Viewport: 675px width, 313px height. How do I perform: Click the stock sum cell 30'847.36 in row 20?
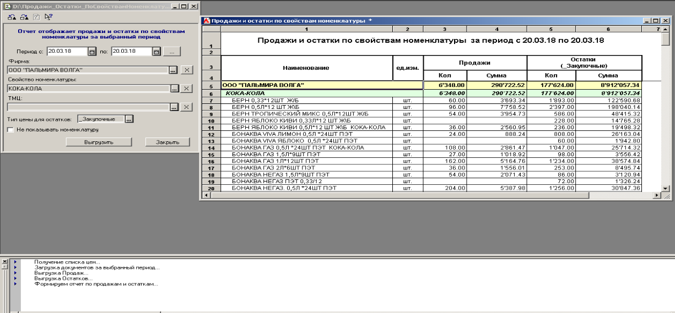point(608,188)
